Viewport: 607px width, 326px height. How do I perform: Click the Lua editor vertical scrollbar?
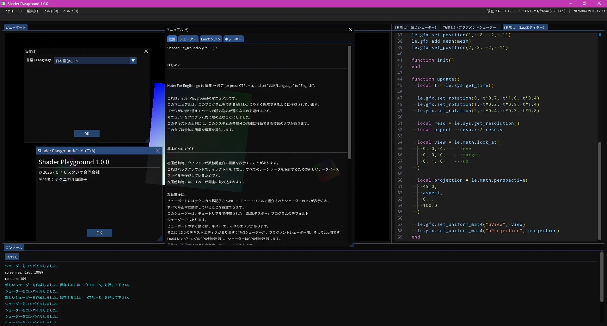click(599, 191)
